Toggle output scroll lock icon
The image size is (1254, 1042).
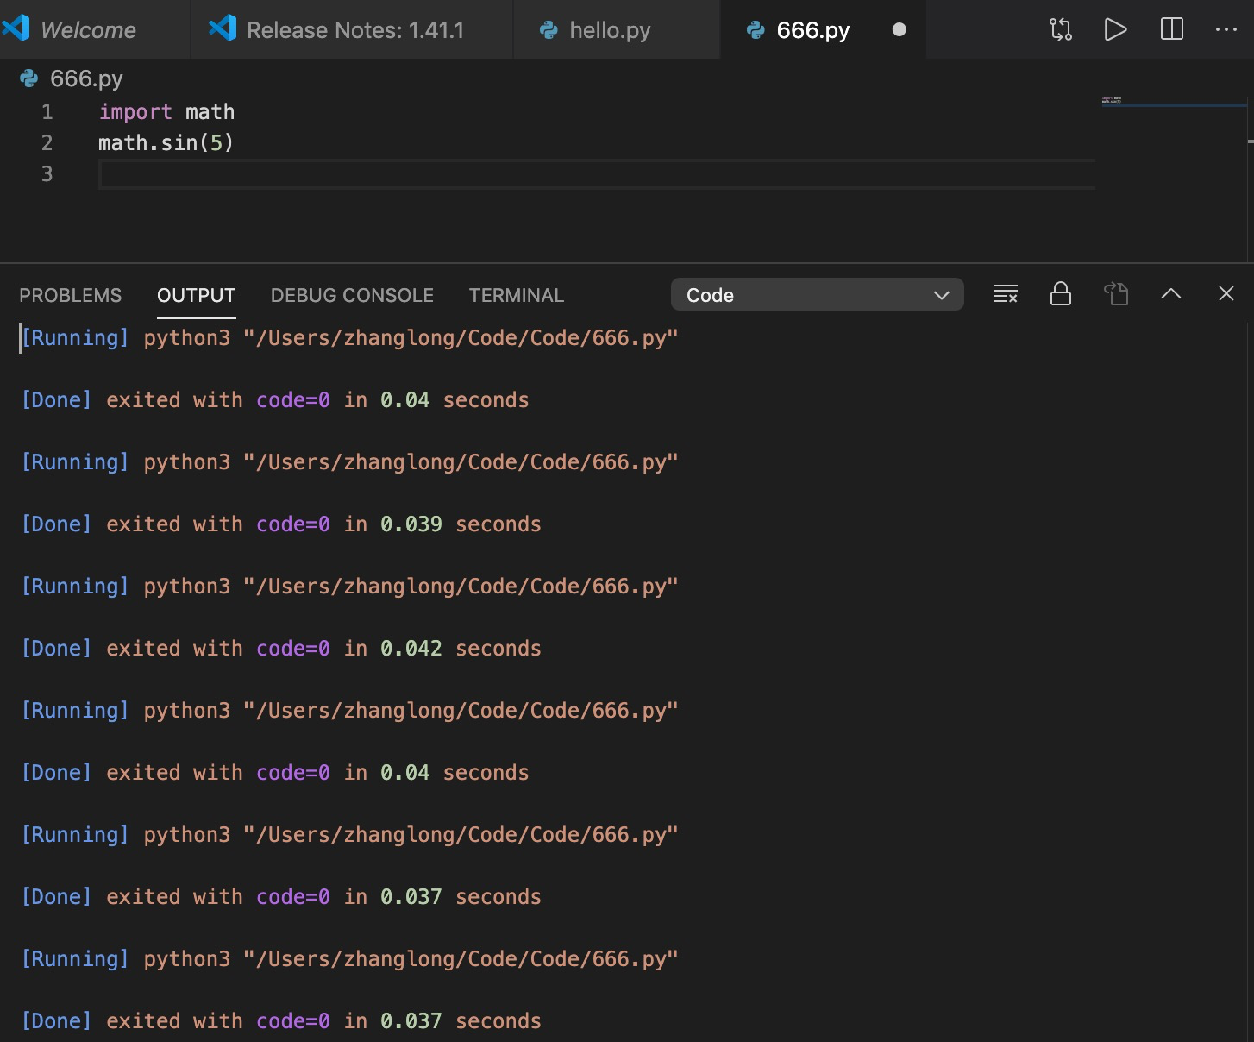click(1061, 294)
